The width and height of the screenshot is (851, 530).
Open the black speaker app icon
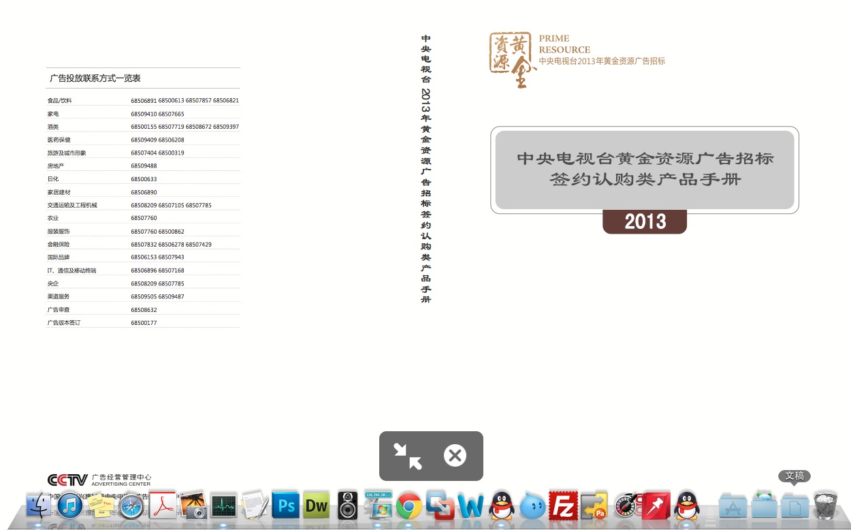[347, 506]
